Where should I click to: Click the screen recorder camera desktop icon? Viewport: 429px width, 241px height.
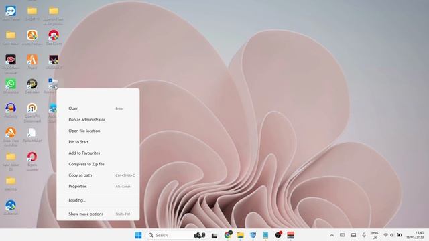(11, 60)
